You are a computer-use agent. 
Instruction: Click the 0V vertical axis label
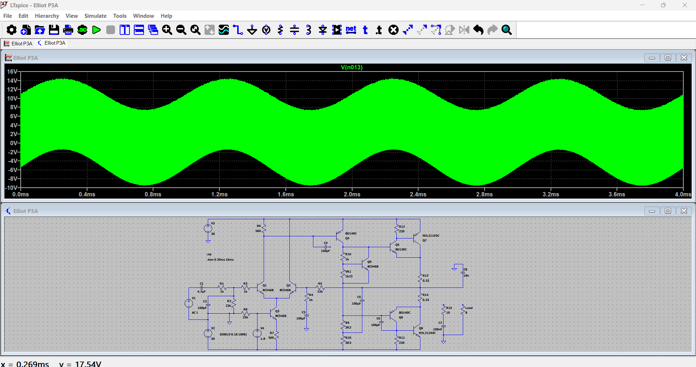click(x=13, y=143)
